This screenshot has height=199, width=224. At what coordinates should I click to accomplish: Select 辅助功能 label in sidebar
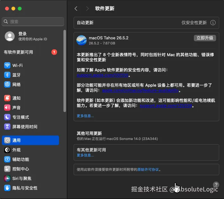21,159
